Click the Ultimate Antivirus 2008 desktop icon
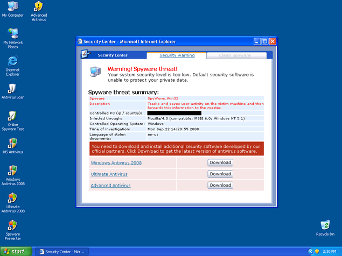The height and width of the screenshot is (256, 342). click(12, 198)
